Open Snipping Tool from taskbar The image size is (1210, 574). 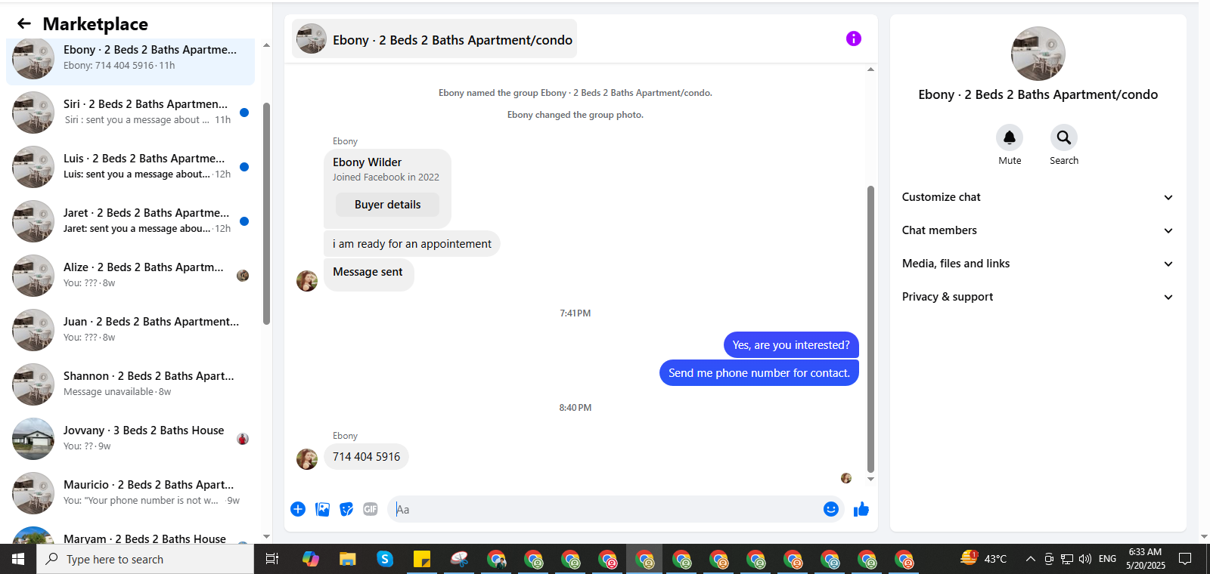coord(459,559)
